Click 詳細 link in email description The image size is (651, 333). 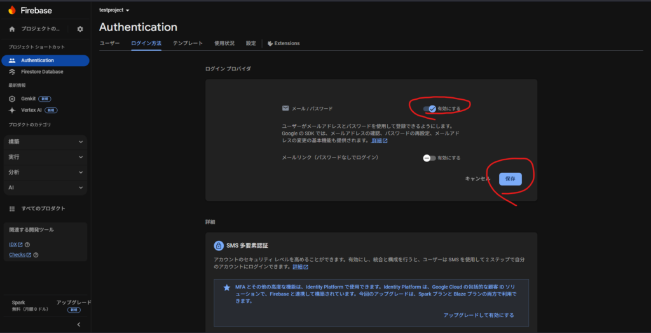tap(379, 140)
